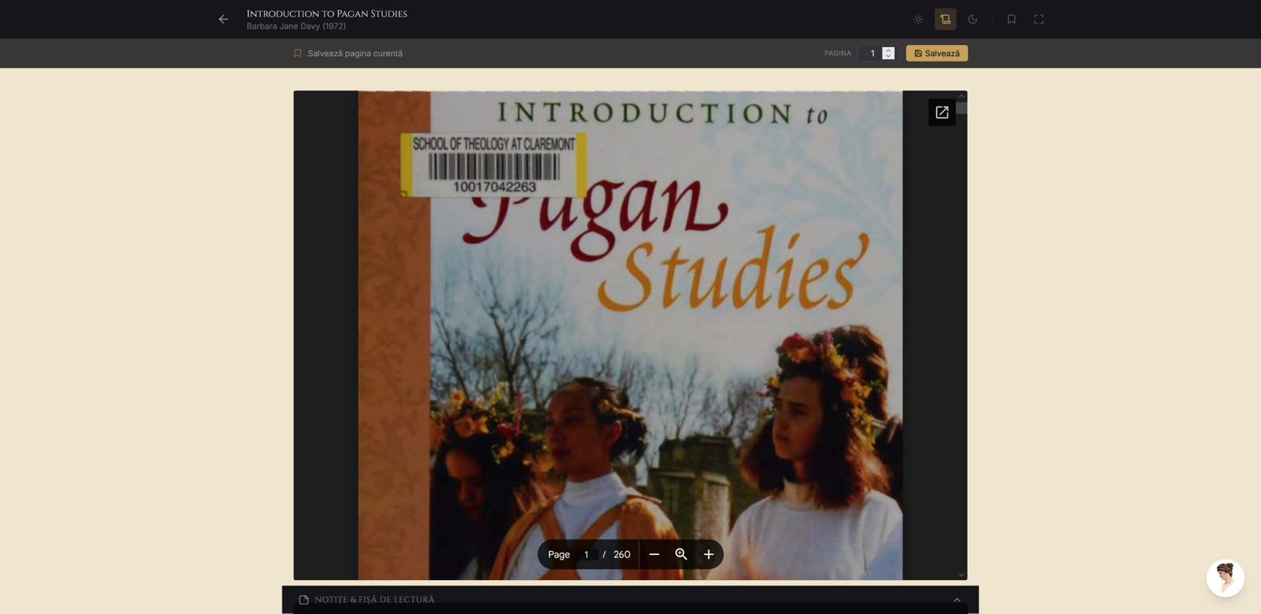Click the PDF viewer scroll-down arrow
Image resolution: width=1261 pixels, height=614 pixels.
(x=962, y=575)
